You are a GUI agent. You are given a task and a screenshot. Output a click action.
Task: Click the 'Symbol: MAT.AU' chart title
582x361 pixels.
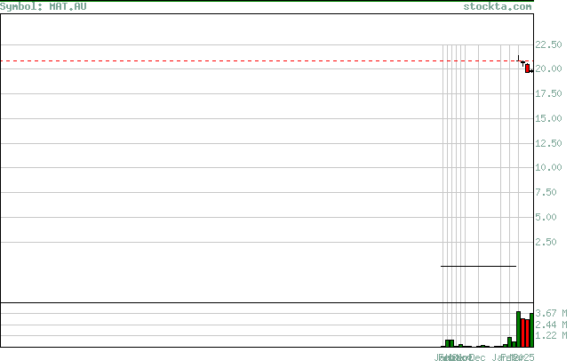43,7
